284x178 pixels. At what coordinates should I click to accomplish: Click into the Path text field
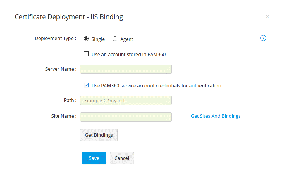click(x=126, y=100)
